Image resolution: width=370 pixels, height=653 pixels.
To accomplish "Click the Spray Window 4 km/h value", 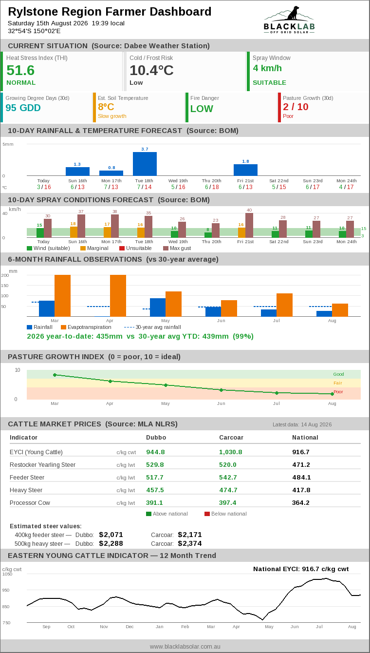I will 267,68.
